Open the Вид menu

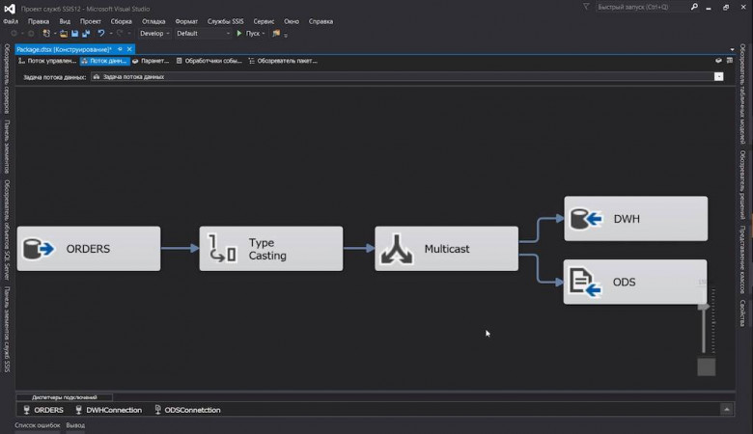click(65, 21)
